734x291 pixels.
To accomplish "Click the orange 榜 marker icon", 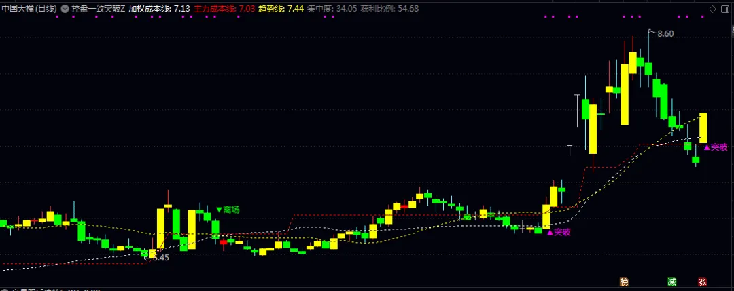I will (624, 282).
